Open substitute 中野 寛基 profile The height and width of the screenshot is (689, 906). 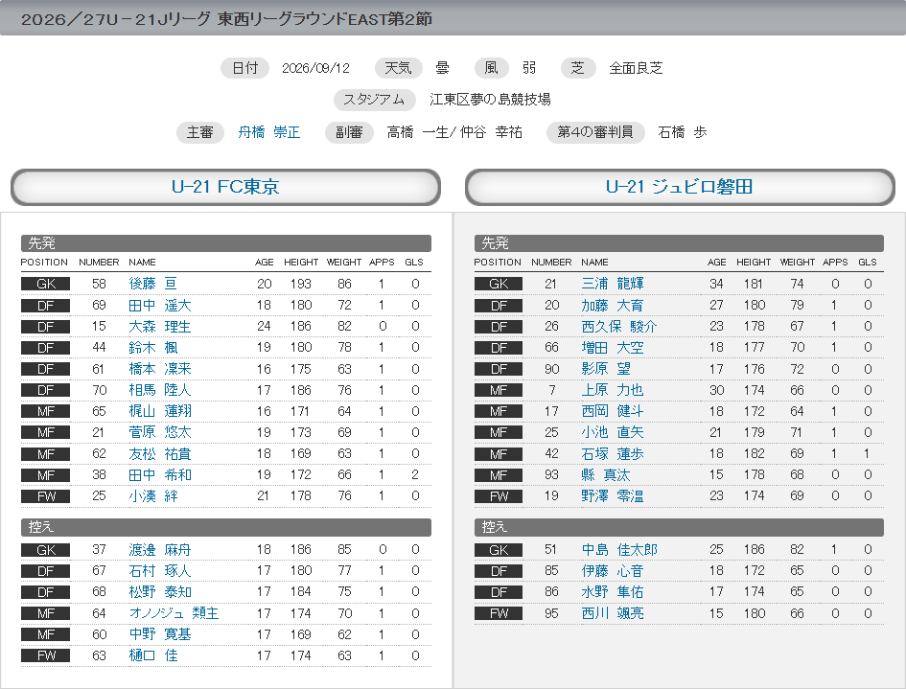(159, 634)
